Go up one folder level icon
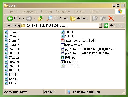Viewport: 128px width, 97px height. click(x=40, y=18)
